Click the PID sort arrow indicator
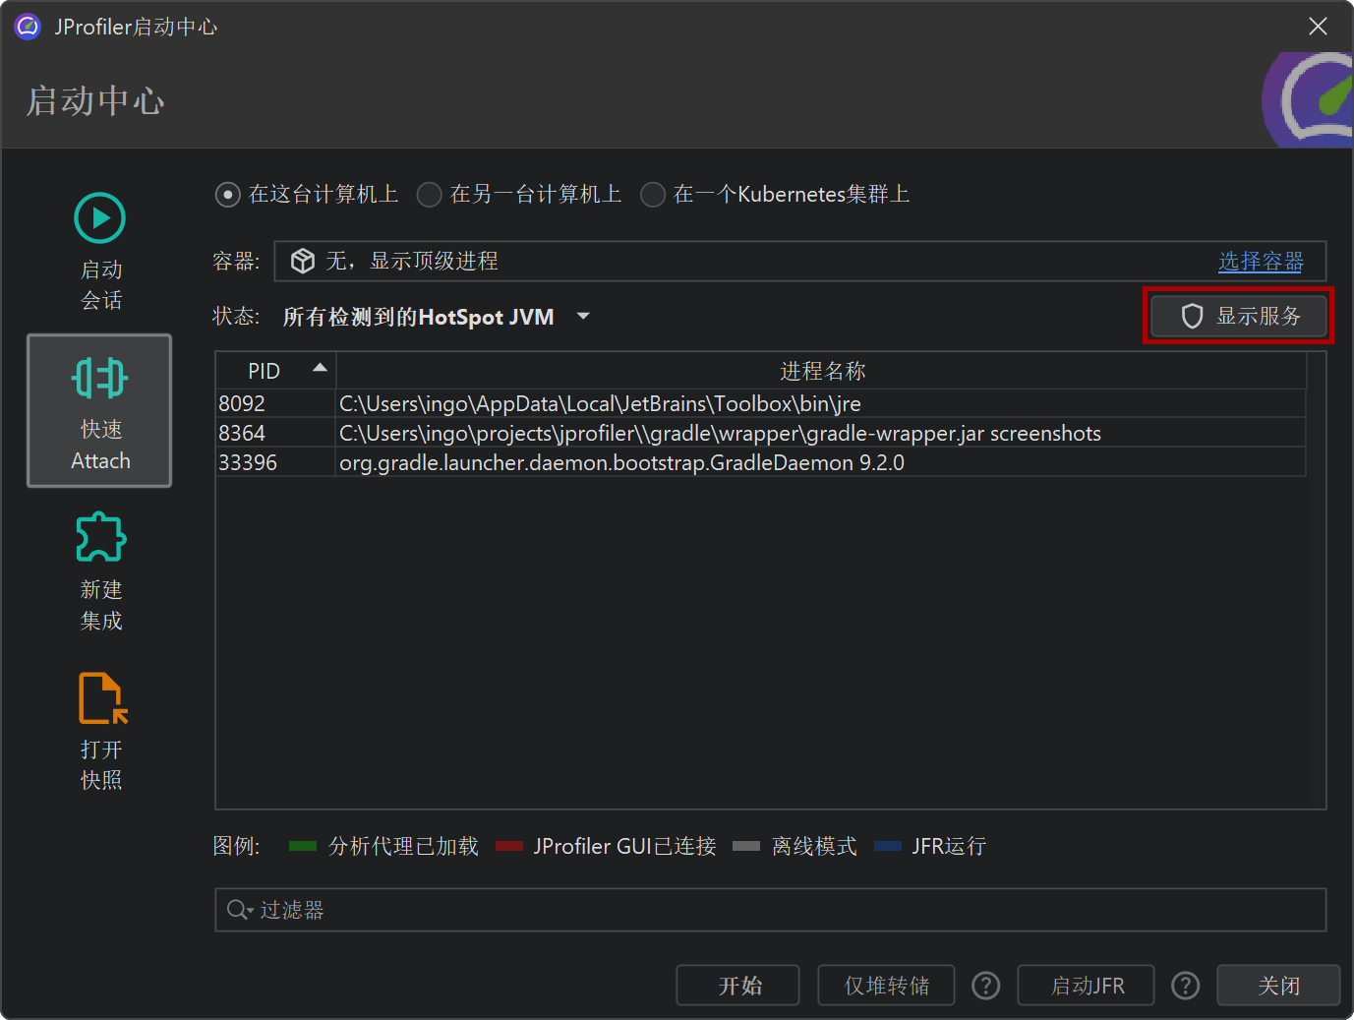This screenshot has width=1354, height=1020. (x=320, y=368)
